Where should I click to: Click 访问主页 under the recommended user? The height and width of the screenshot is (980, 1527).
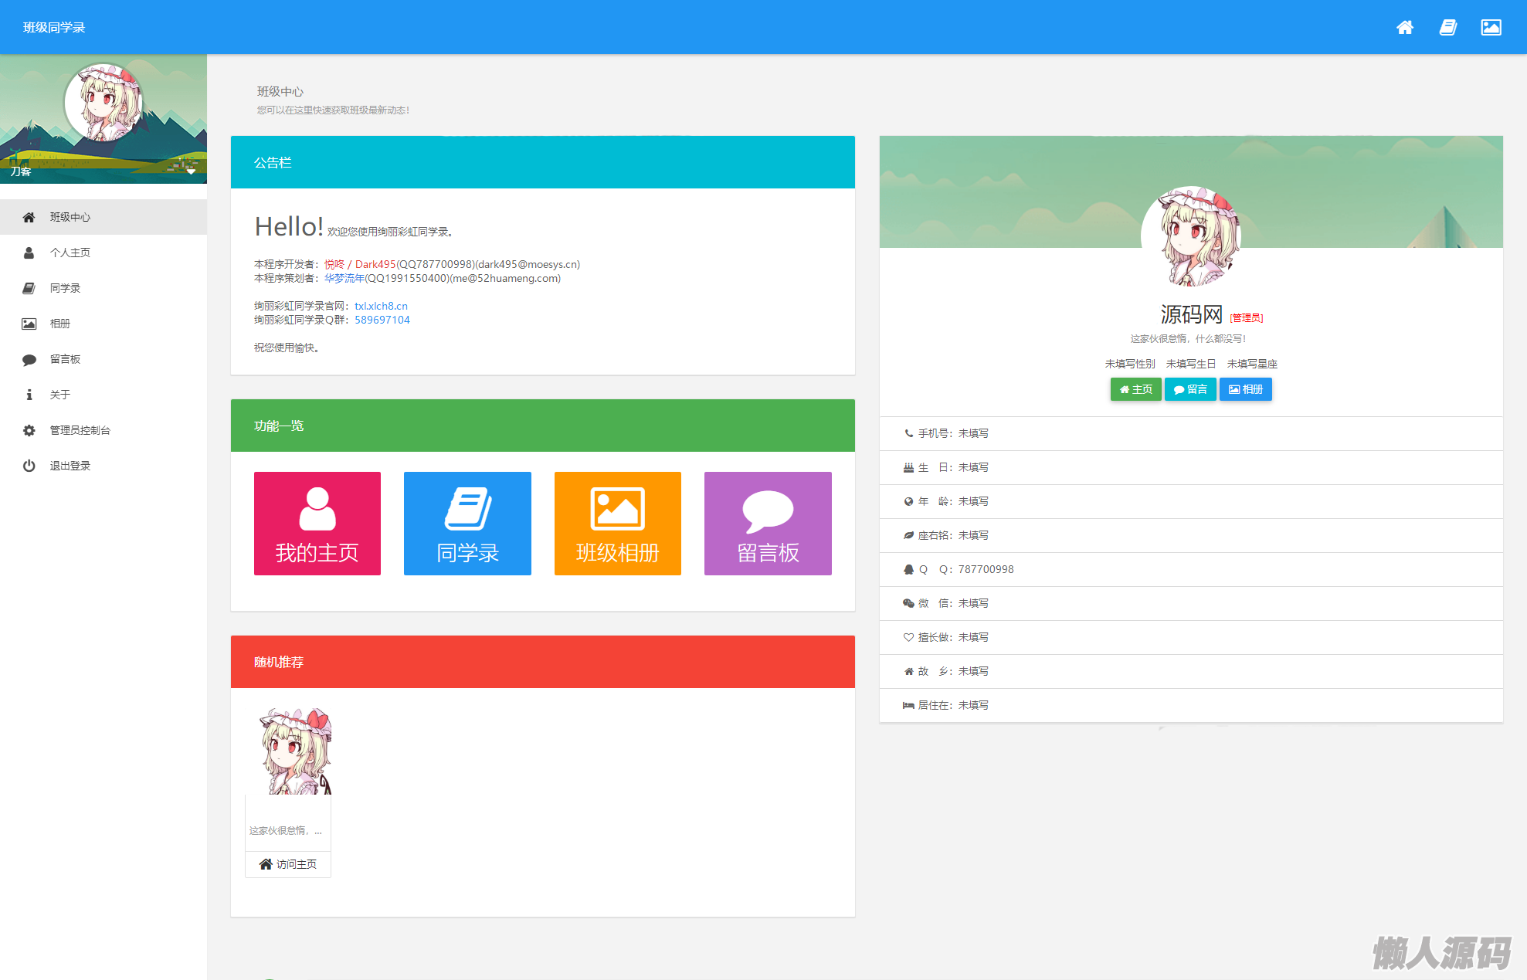point(288,864)
